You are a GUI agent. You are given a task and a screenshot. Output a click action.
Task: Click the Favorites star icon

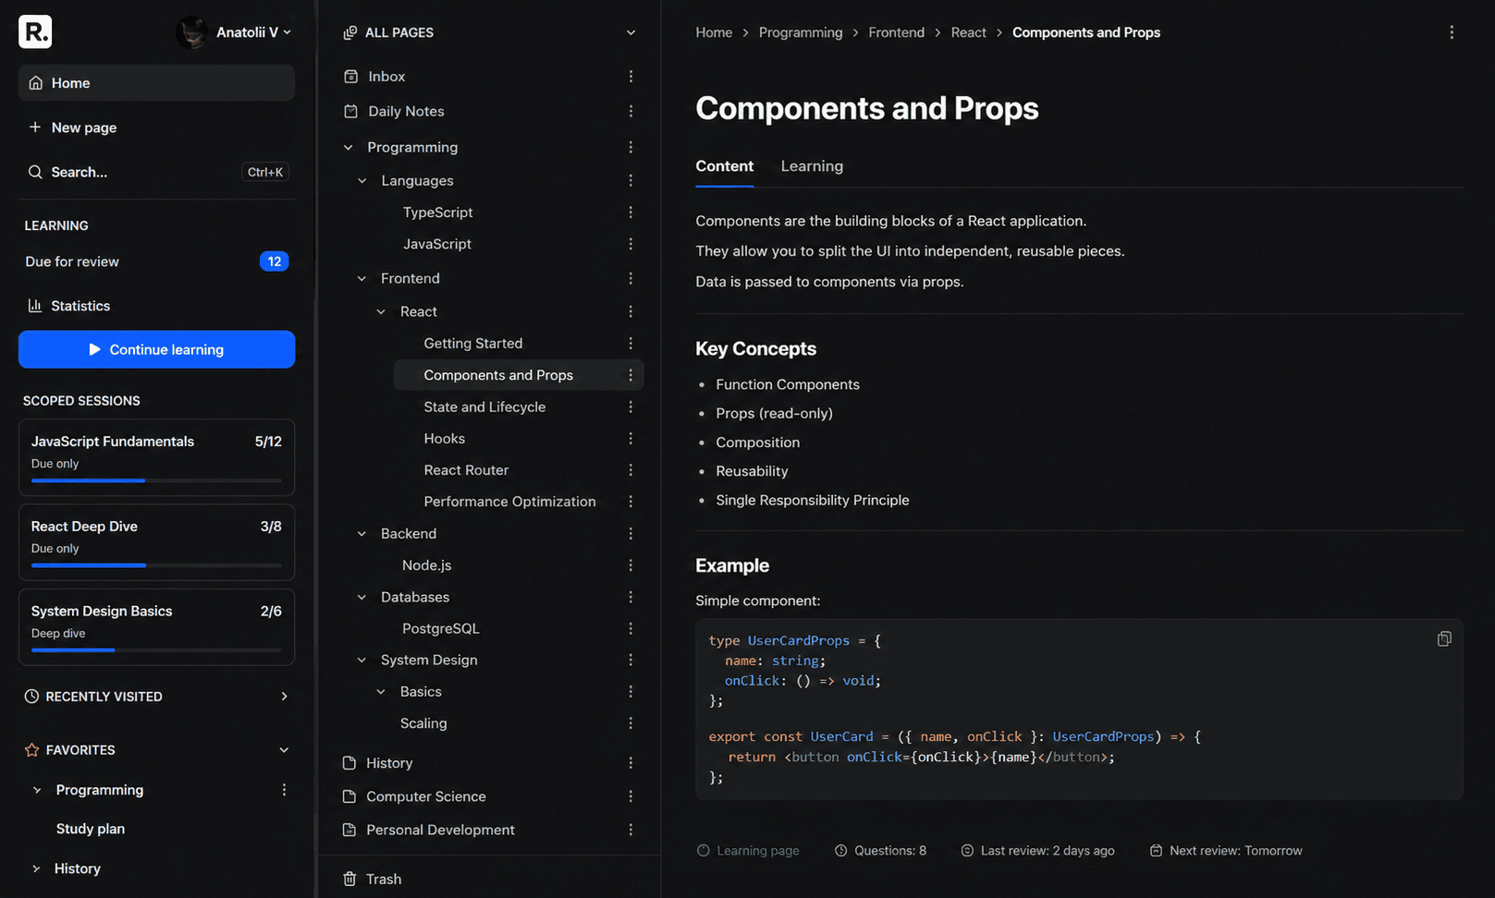pos(31,750)
